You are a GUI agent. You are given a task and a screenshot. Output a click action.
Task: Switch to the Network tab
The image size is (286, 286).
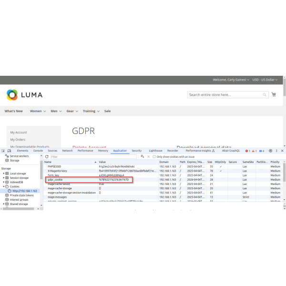[67, 151]
